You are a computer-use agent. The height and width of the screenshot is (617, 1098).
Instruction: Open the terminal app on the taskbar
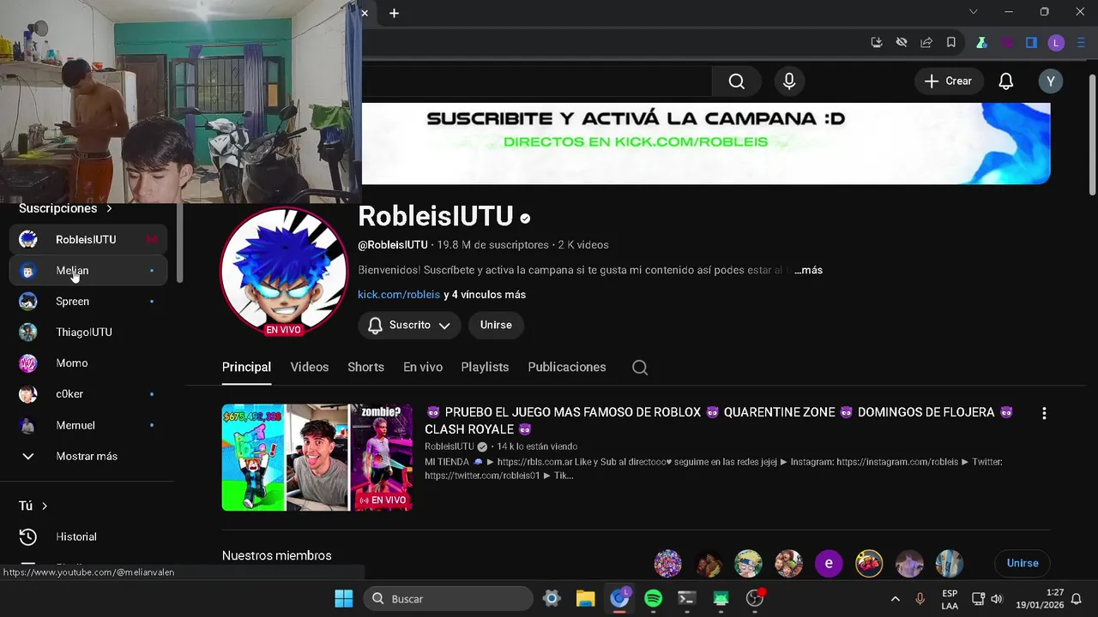point(686,598)
